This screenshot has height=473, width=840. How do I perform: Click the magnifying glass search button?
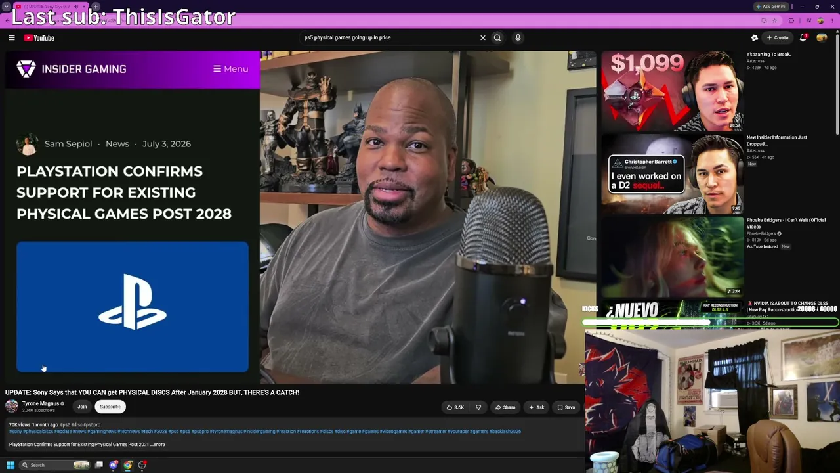[497, 37]
